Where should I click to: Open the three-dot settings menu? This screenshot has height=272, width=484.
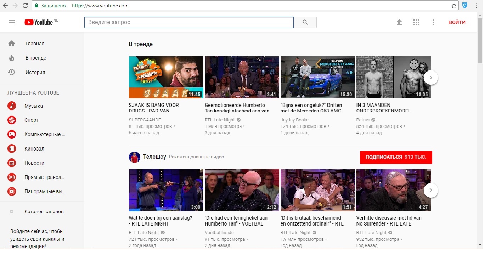pyautogui.click(x=433, y=22)
